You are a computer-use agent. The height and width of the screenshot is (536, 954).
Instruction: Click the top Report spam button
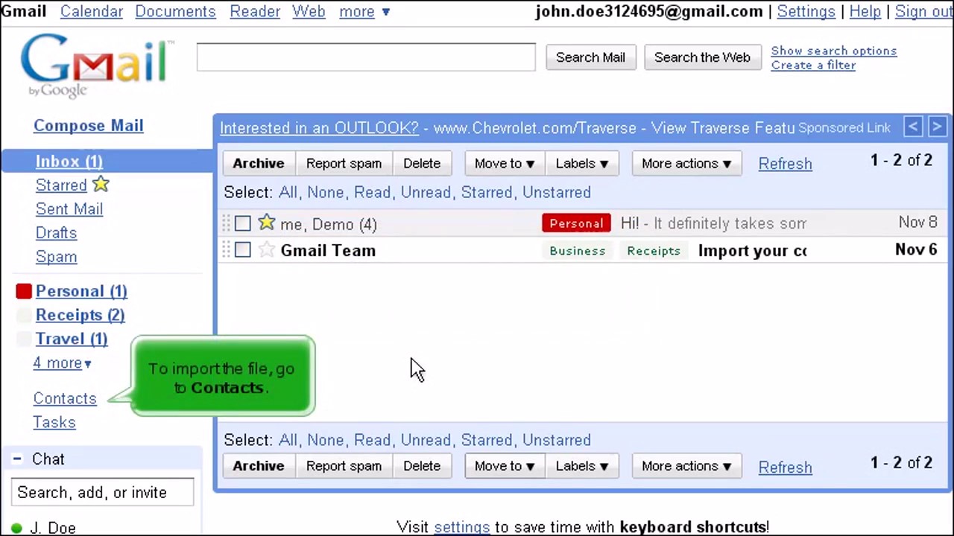[x=344, y=163]
